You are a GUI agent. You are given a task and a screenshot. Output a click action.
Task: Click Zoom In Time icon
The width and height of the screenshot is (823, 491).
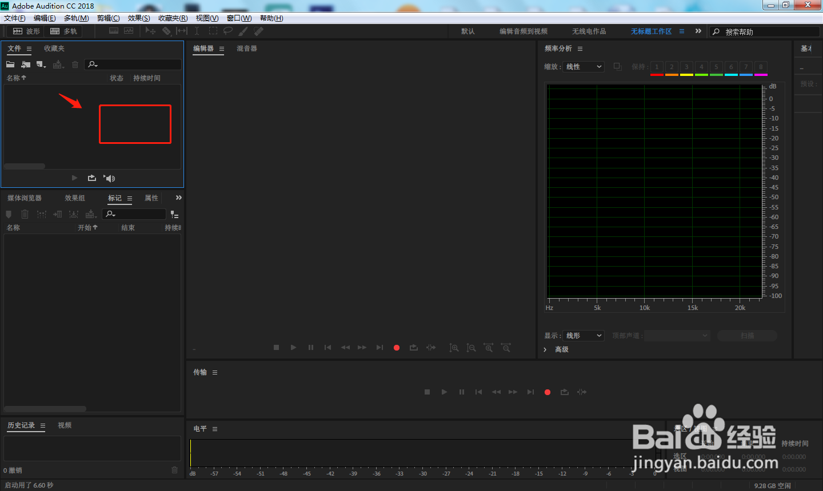[489, 347]
